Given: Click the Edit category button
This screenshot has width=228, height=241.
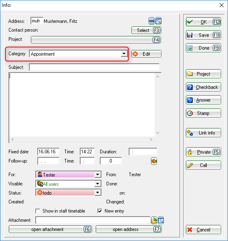Looking at the screenshot, I should [146, 54].
